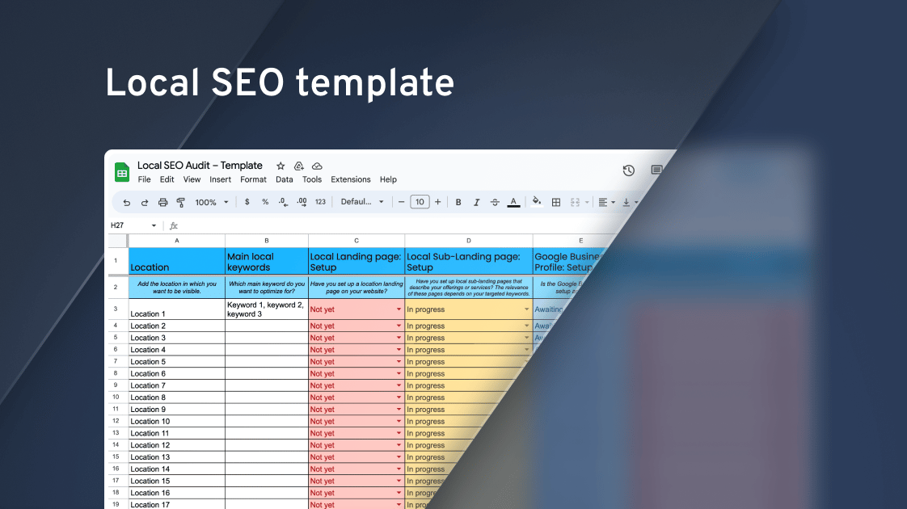
Task: Apply bold formatting
Action: (x=458, y=203)
